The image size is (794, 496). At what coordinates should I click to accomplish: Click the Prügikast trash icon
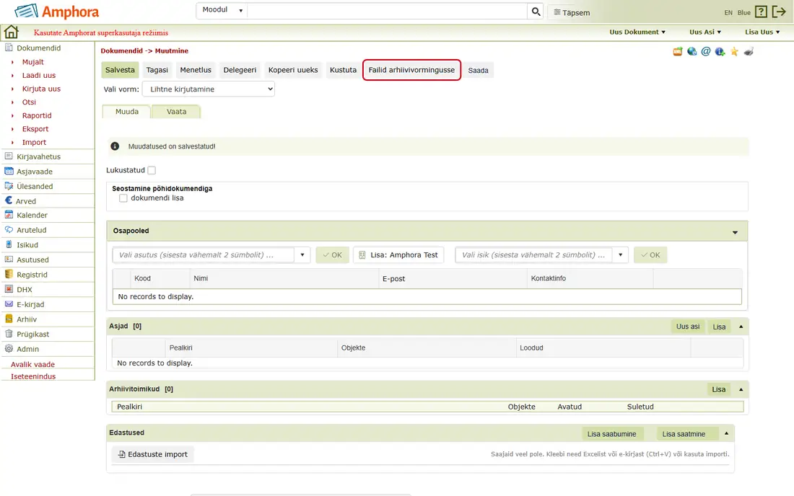[x=9, y=334]
